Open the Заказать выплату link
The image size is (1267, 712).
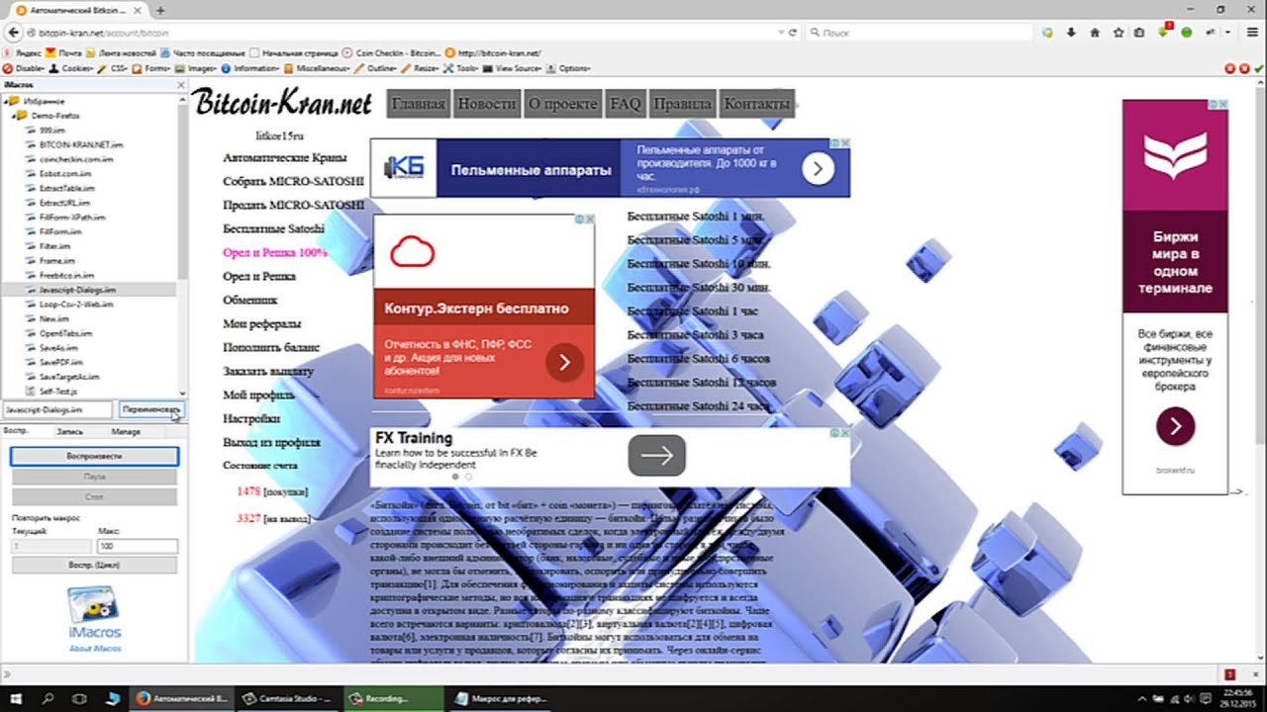268,371
